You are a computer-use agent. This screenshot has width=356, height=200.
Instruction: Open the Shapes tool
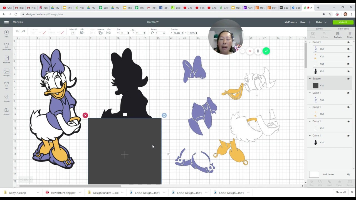(6, 98)
